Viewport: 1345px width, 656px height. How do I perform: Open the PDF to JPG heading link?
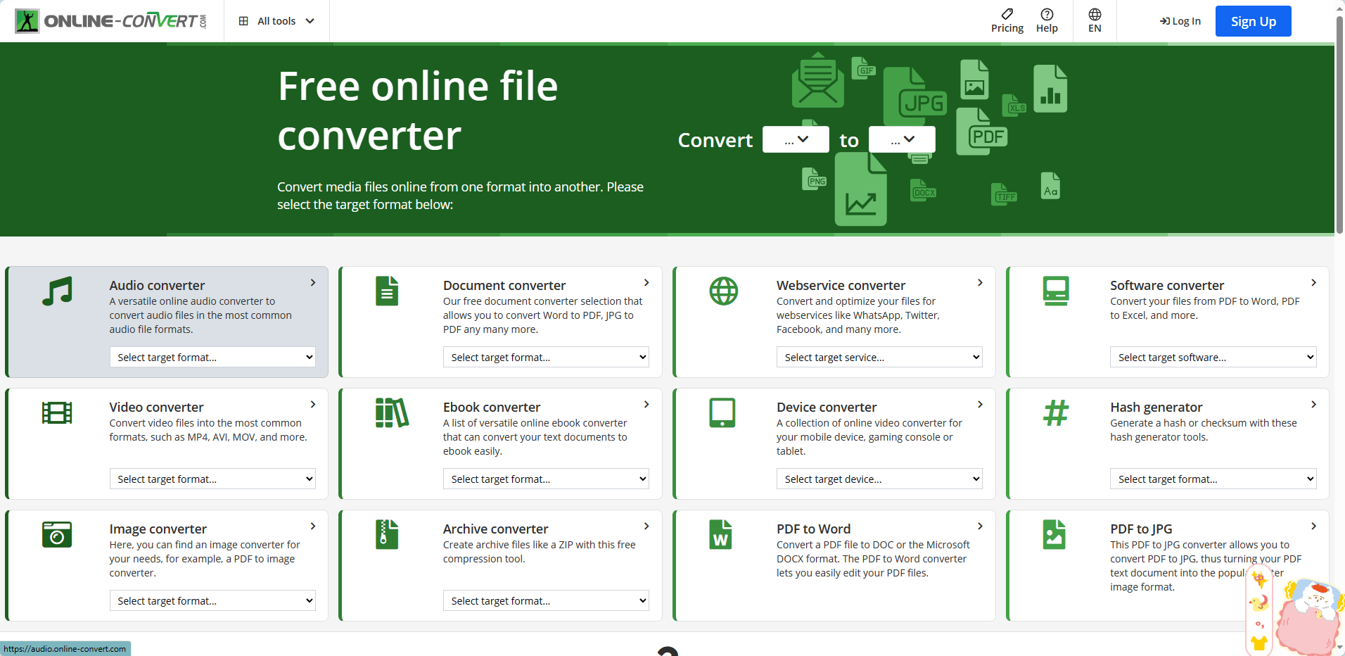1141,529
